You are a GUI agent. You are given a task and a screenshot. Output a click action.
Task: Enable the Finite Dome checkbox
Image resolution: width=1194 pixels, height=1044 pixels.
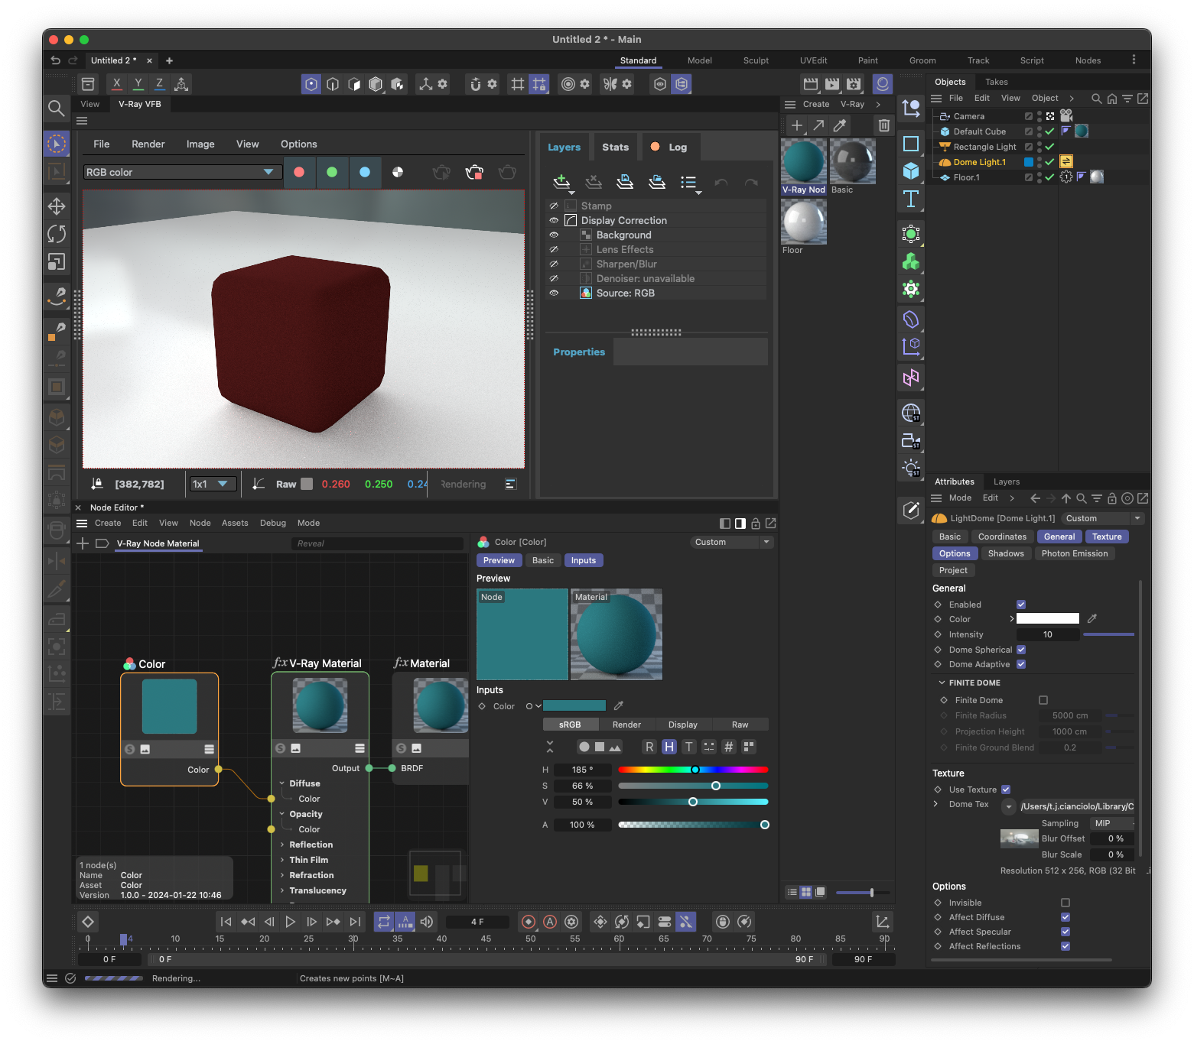coord(1043,700)
